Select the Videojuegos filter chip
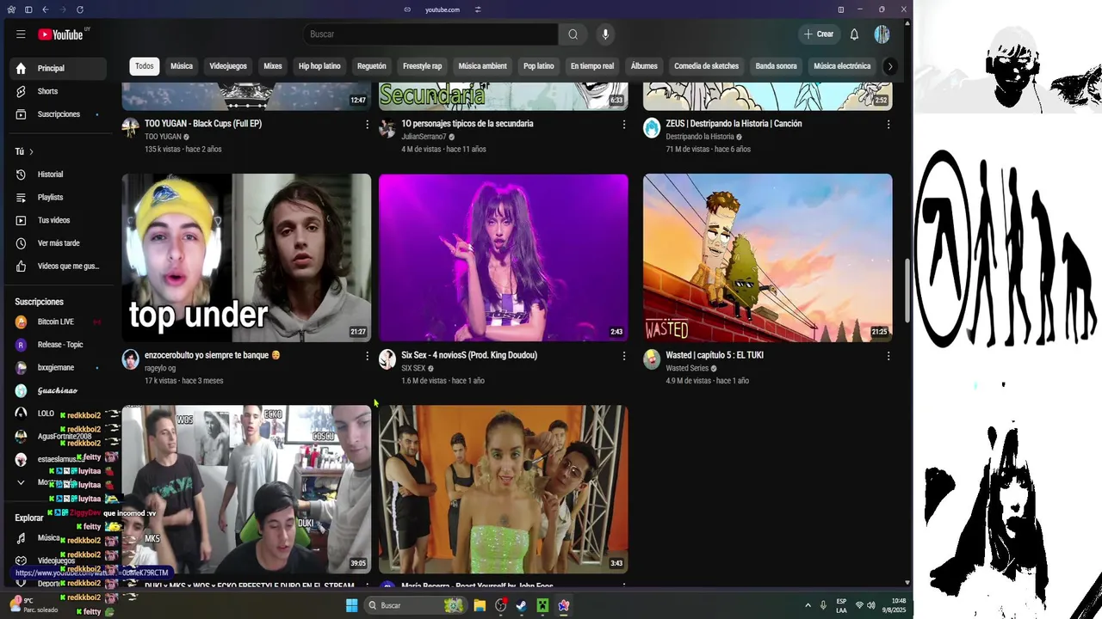Viewport: 1102px width, 619px height. click(228, 66)
